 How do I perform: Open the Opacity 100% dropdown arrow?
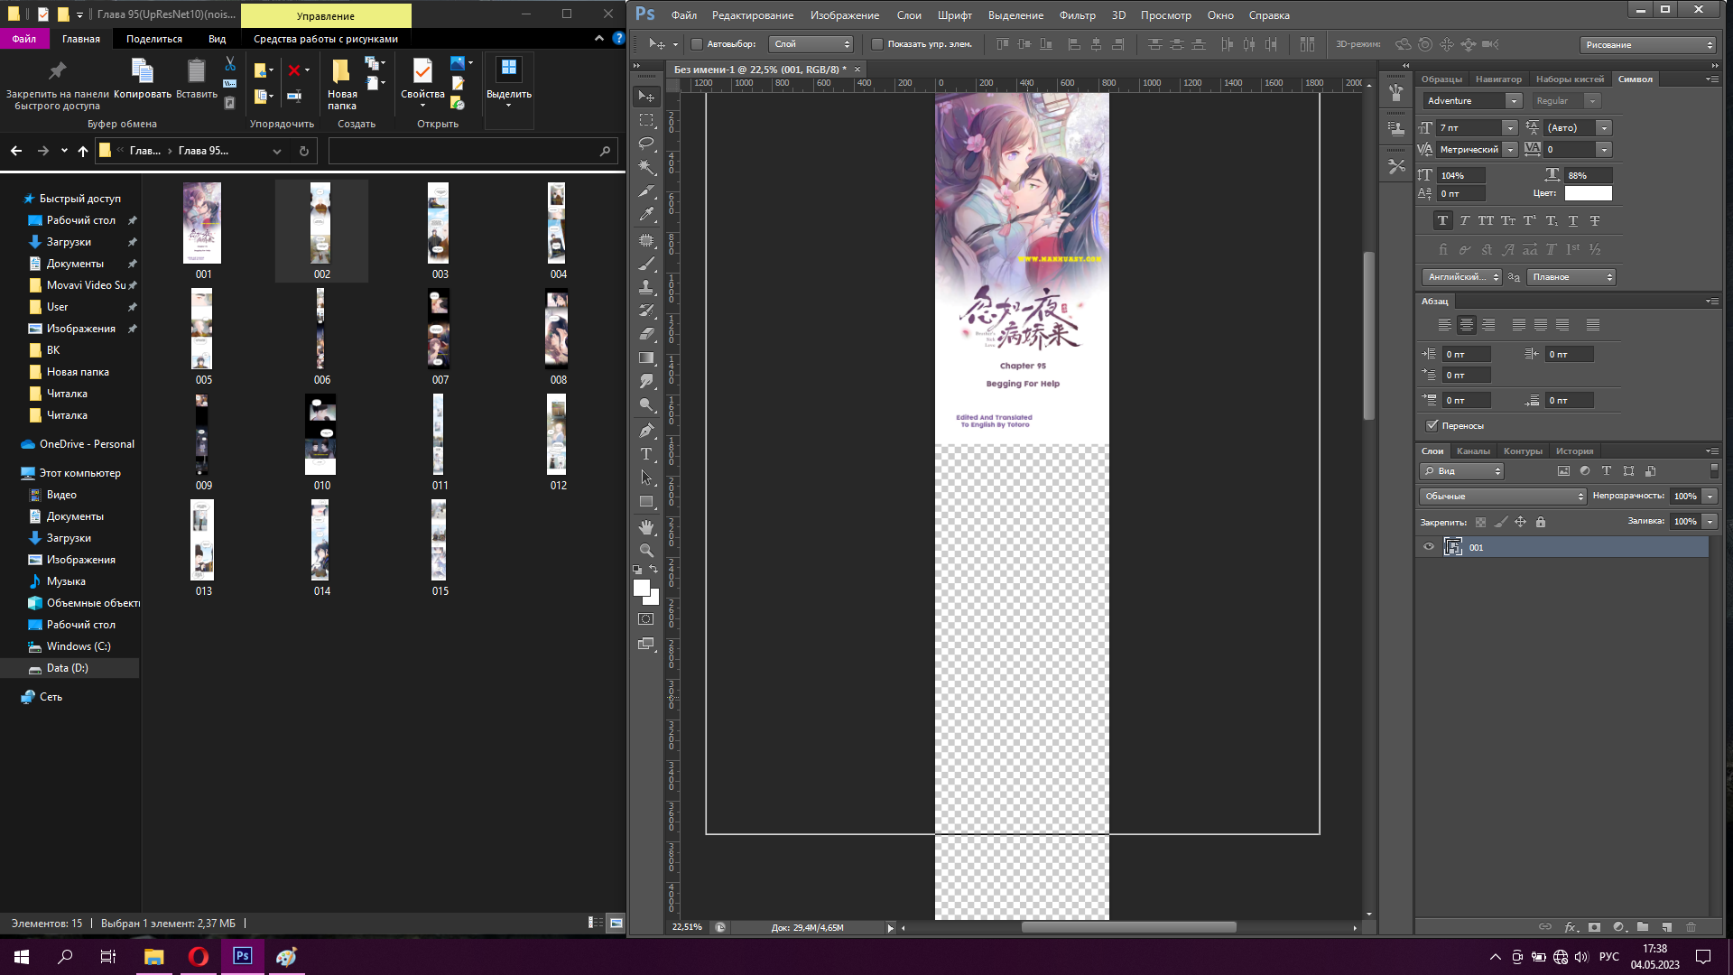point(1710,497)
